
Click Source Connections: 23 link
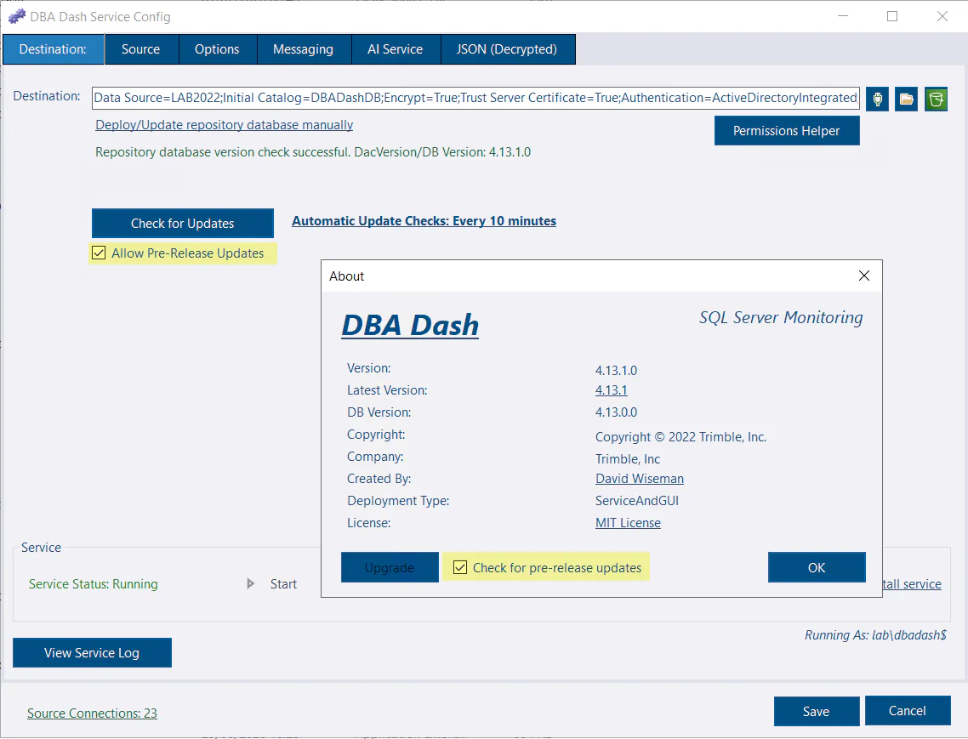92,713
